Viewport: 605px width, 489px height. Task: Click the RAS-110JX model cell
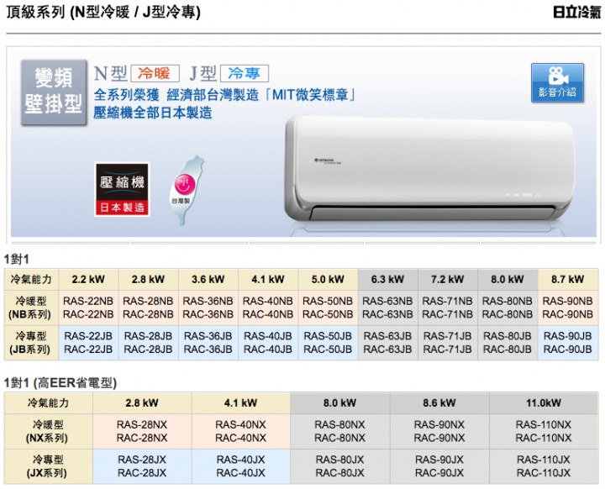[544, 466]
